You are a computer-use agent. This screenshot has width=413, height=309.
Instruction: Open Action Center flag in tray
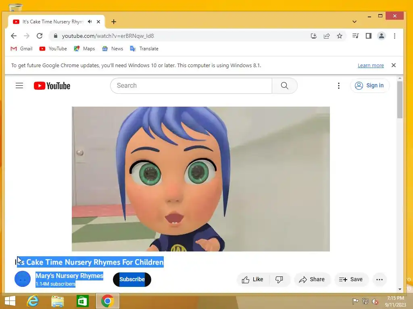pos(355,301)
